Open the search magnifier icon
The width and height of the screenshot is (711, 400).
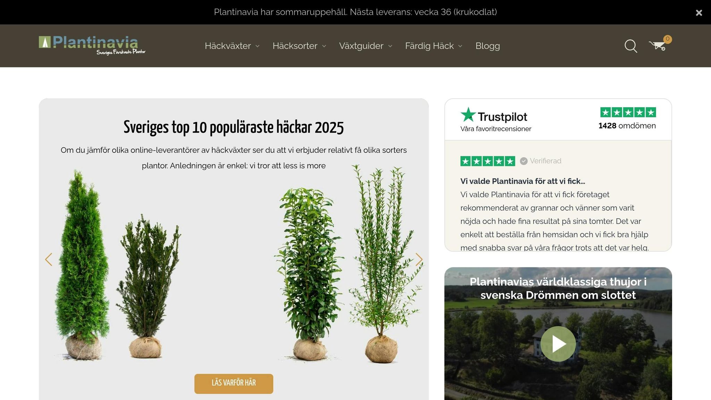631,46
